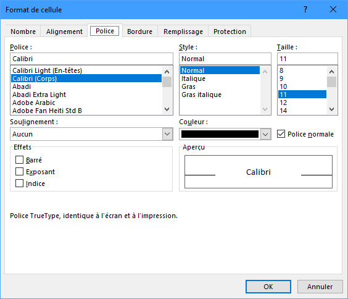This screenshot has width=348, height=299.
Task: Click the font list scroll-down arrow
Action: click(x=167, y=109)
